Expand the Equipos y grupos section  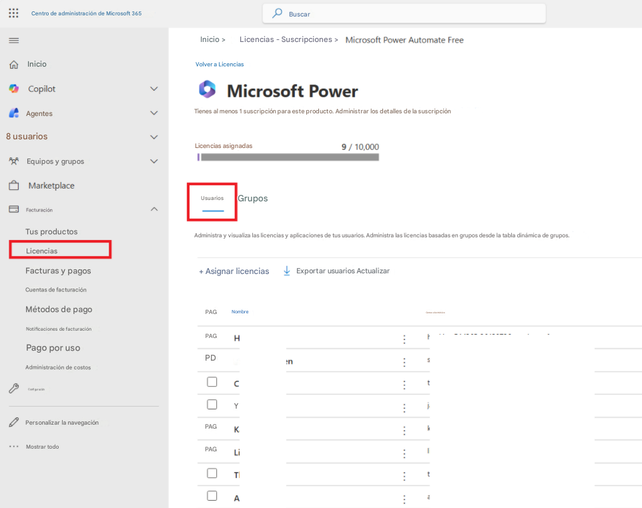pos(153,161)
